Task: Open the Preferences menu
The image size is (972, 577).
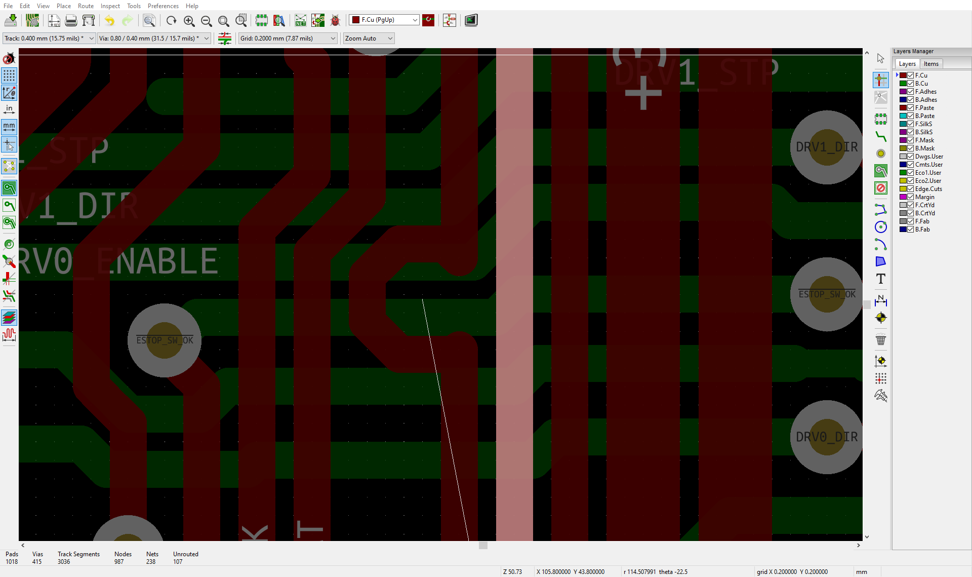Action: 163,6
